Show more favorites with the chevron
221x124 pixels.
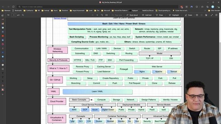(205, 11)
